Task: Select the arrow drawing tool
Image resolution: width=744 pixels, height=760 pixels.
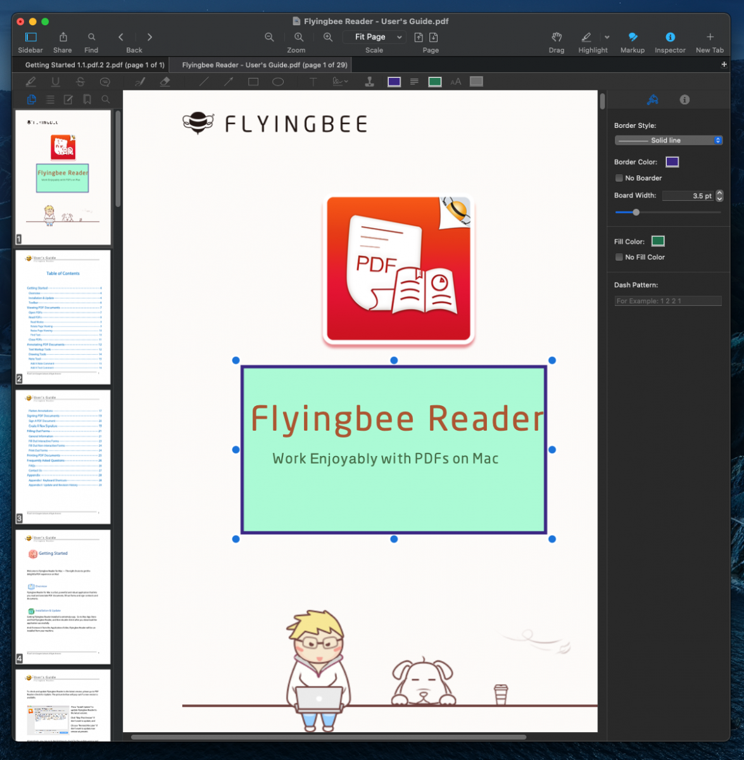Action: 229,82
